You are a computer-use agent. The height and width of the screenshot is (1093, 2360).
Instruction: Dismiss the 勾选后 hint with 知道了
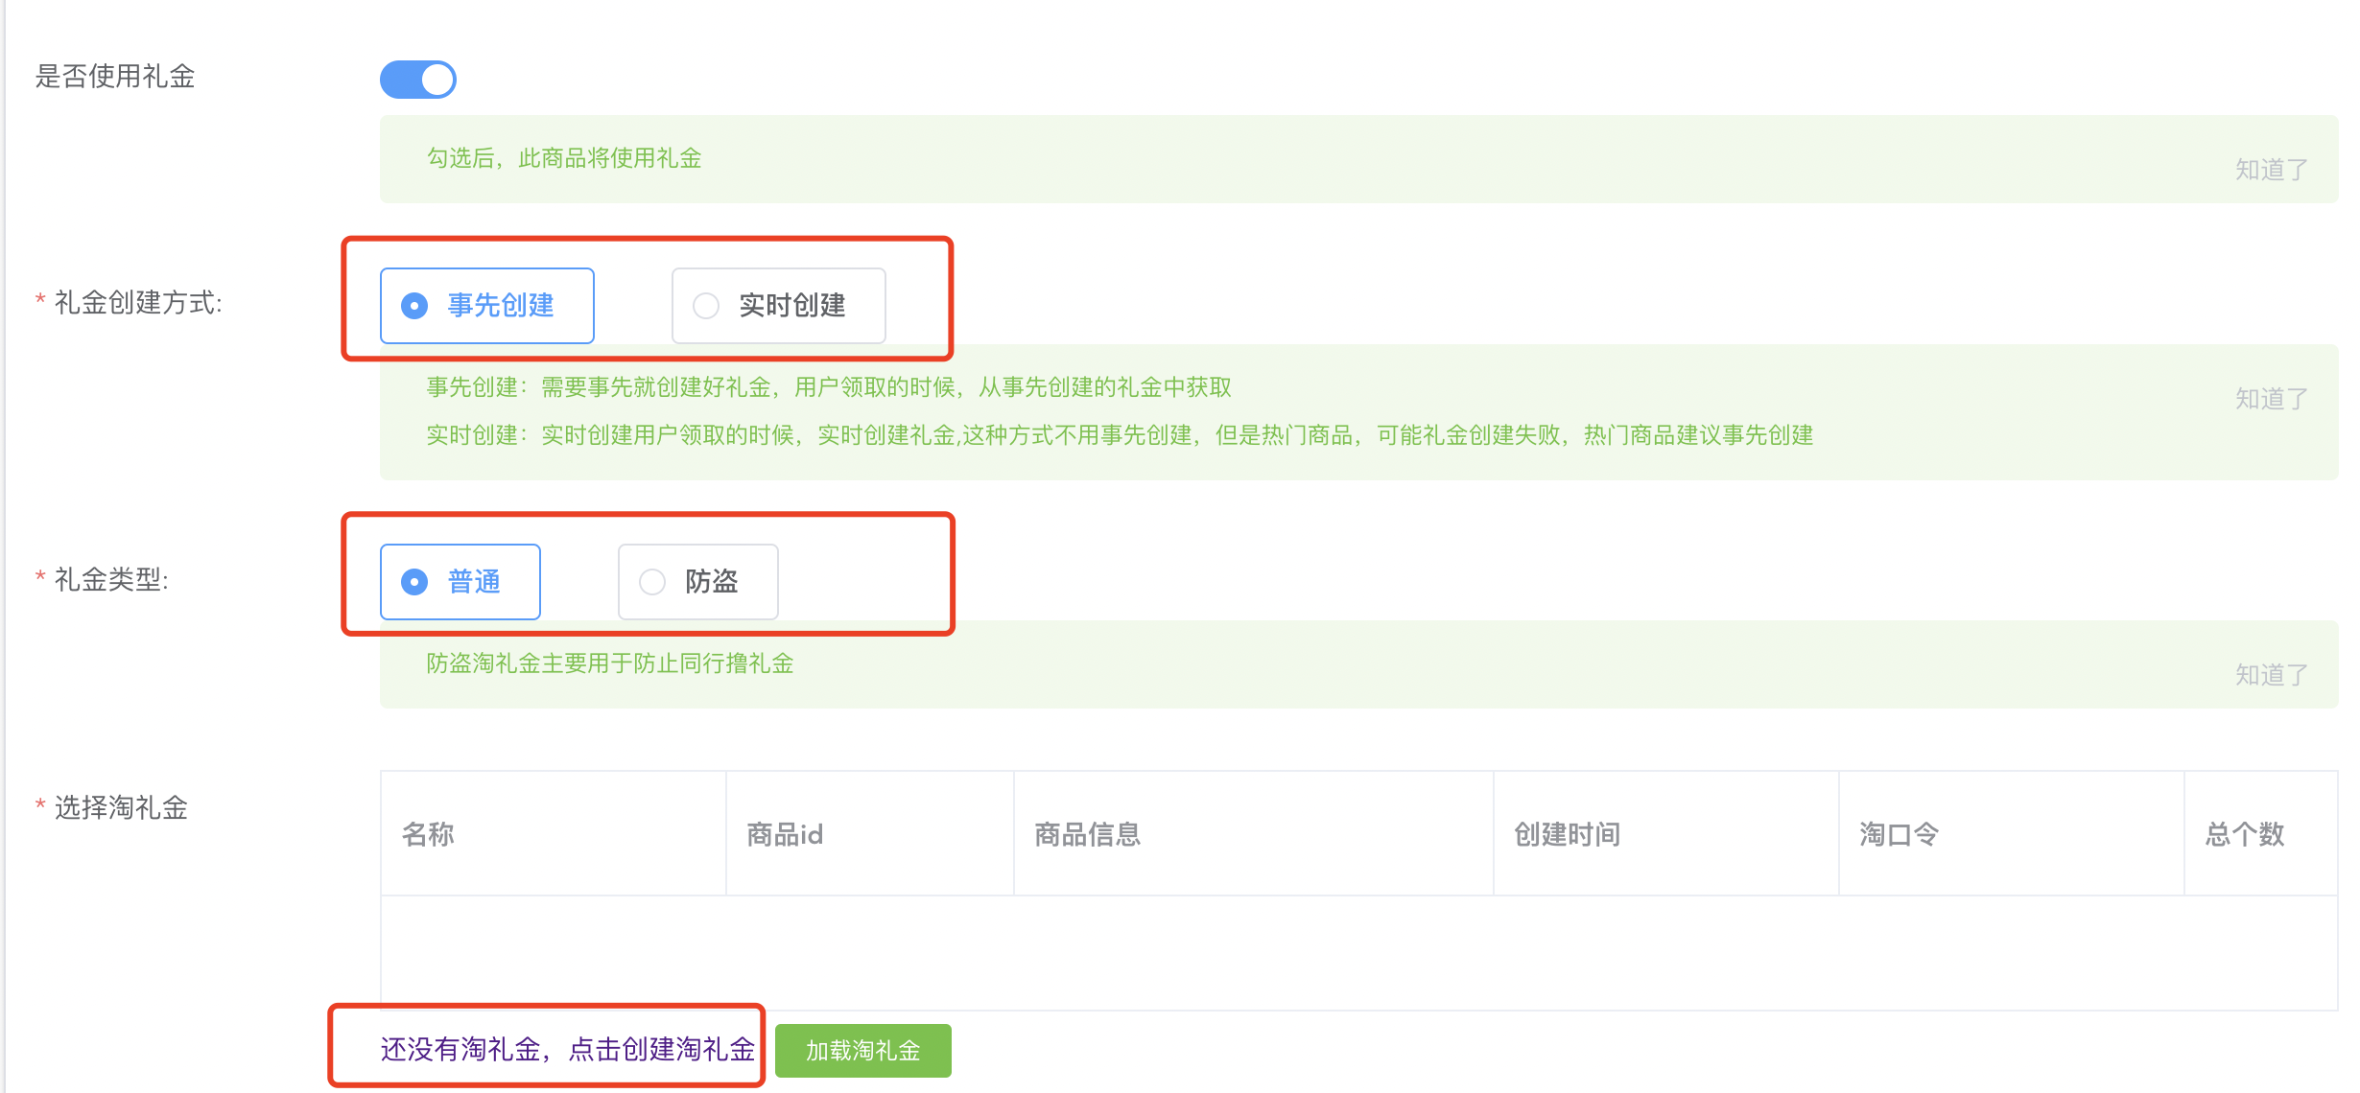coord(2271,170)
